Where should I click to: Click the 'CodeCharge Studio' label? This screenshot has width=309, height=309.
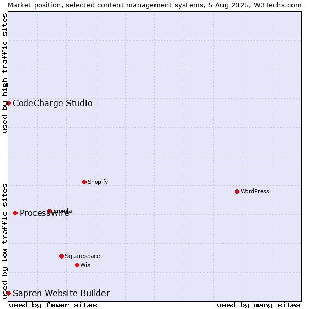tap(53, 104)
